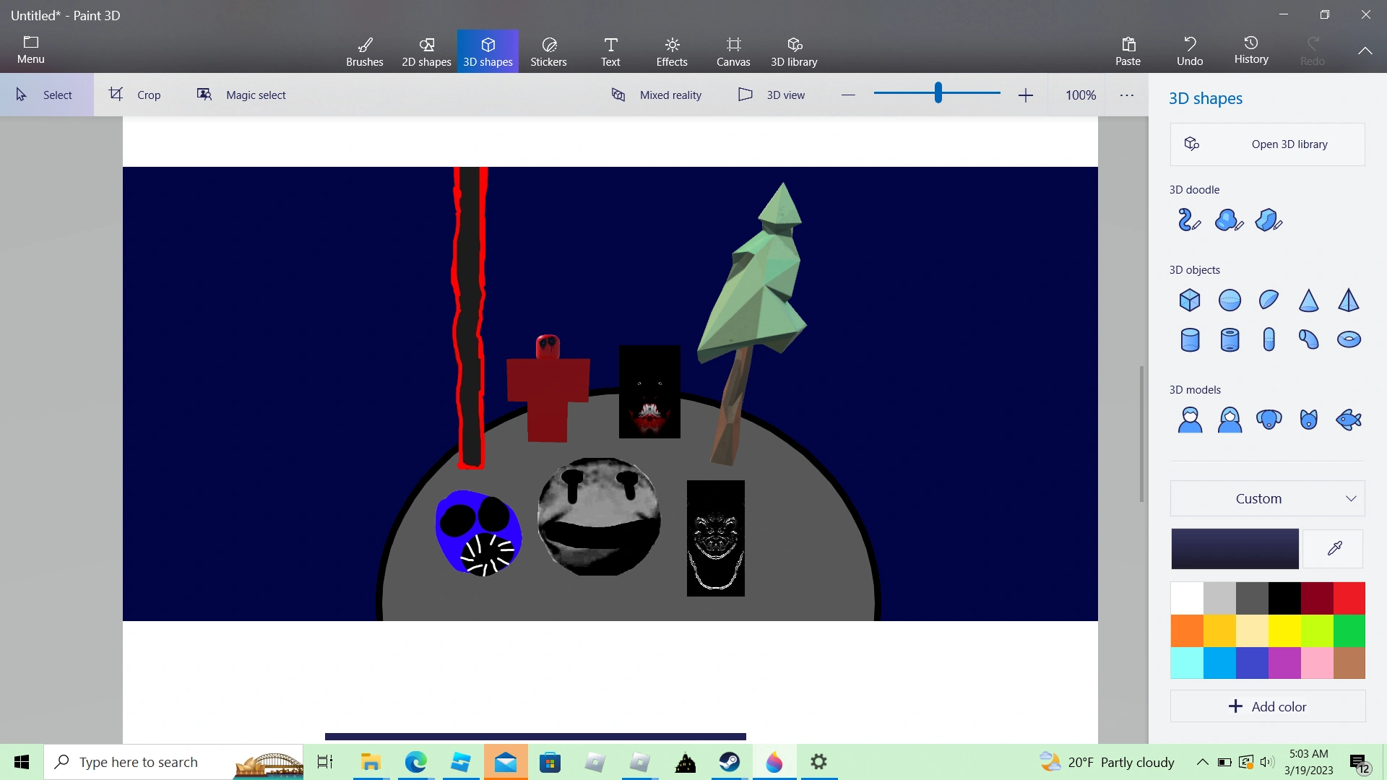Select the cube 3D object
Screen dimensions: 1387x780
pyautogui.click(x=1189, y=300)
